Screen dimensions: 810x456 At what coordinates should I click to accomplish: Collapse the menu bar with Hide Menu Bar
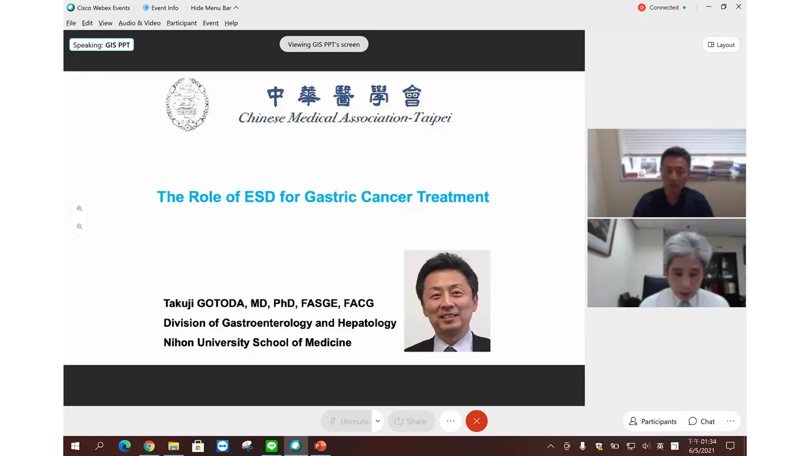(215, 8)
